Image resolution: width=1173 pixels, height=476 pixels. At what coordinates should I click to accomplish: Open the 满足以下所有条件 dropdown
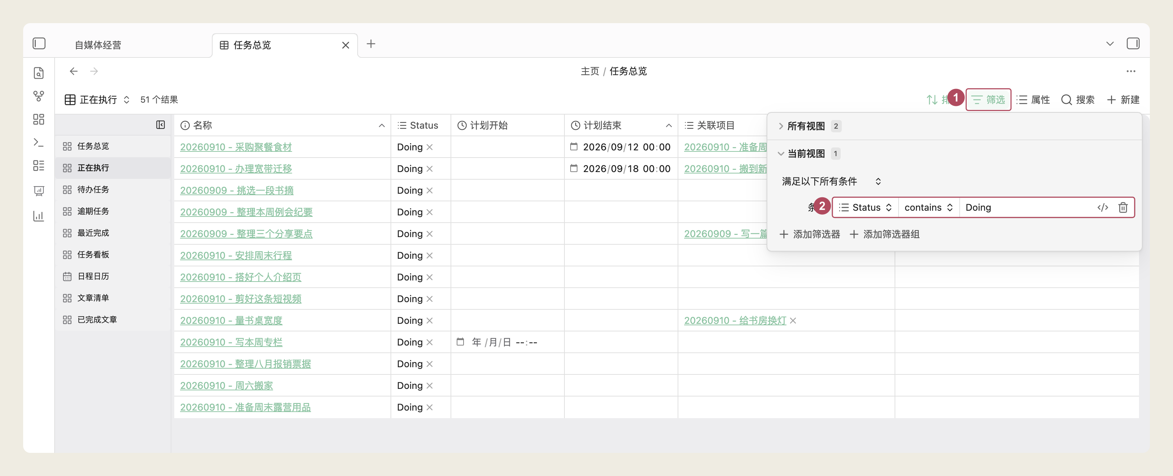832,181
